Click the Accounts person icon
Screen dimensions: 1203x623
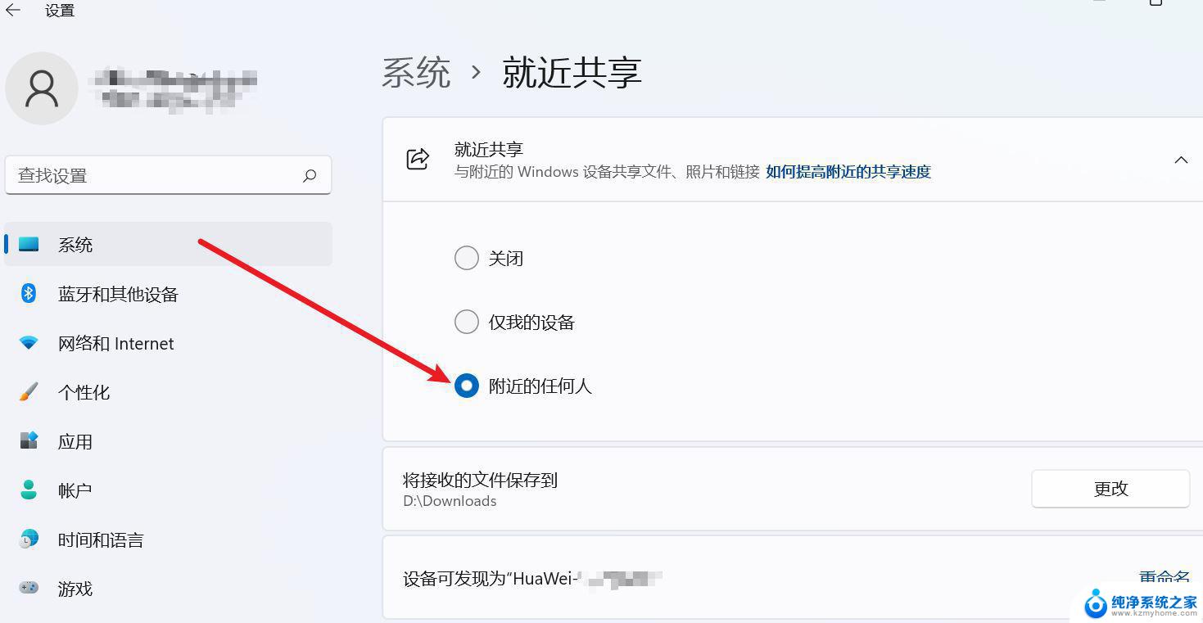(x=29, y=490)
